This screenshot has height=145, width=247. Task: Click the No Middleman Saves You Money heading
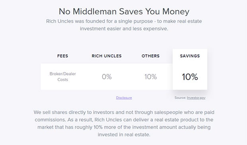click(x=124, y=12)
